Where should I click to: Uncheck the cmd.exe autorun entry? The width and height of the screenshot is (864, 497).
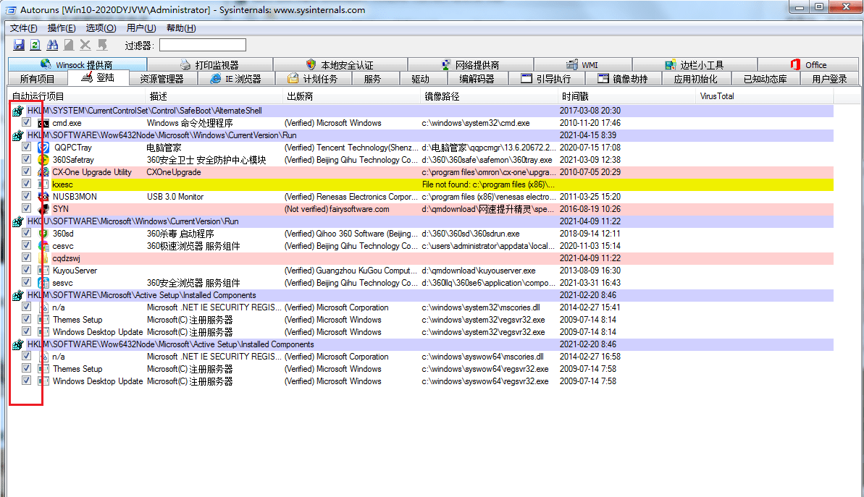pos(26,122)
